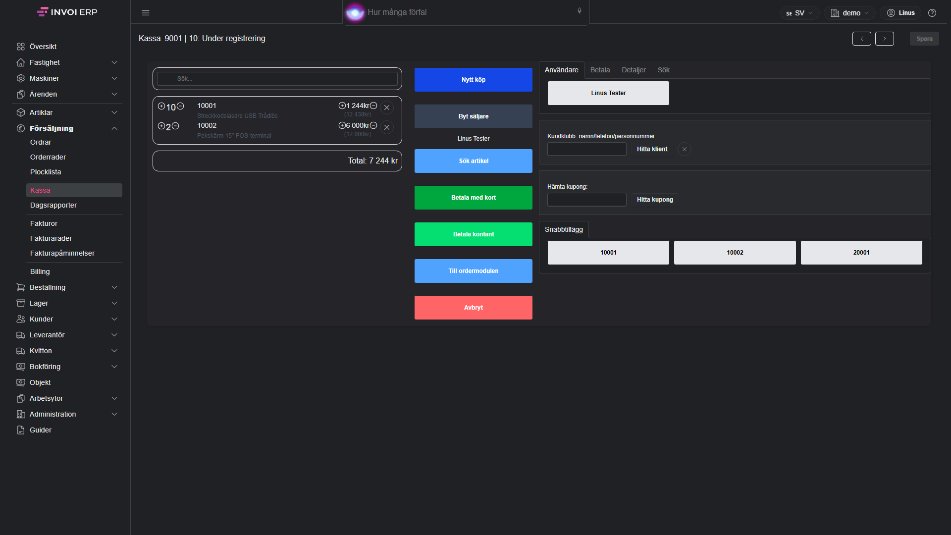Collapse the Försäljning menu
Viewport: 951px width, 535px height.
click(x=67, y=128)
